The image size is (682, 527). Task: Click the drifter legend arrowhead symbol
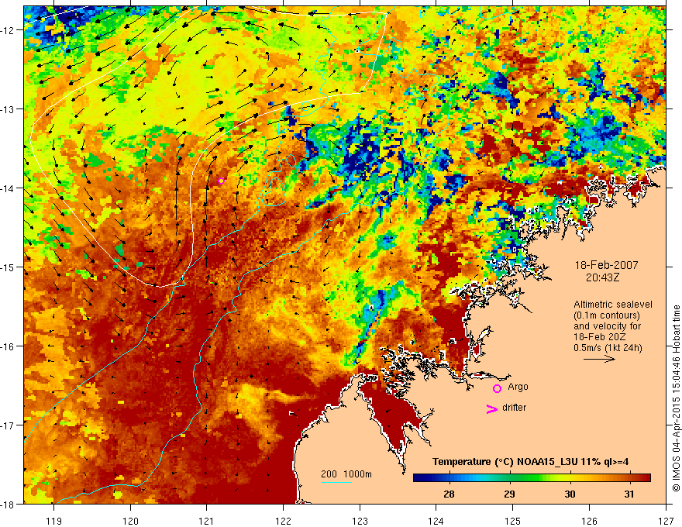492,409
